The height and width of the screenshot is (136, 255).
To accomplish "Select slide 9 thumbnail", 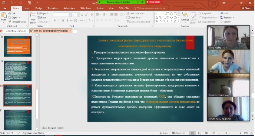I will point(18,71).
